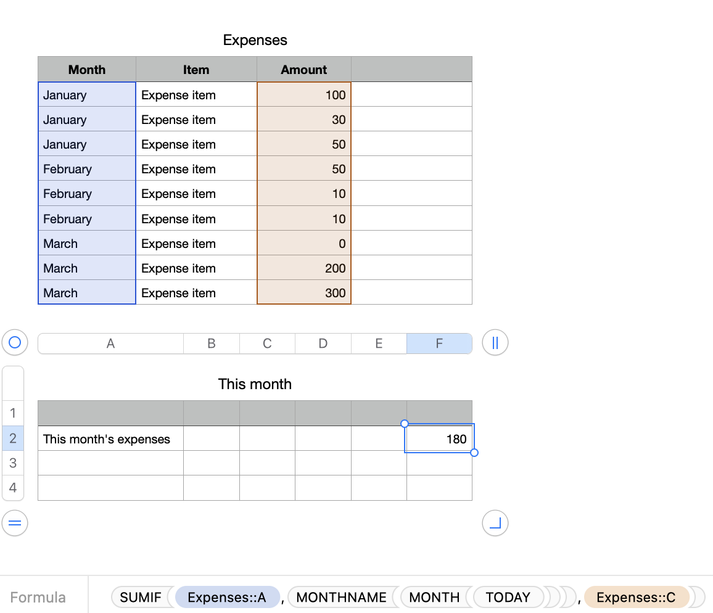The height and width of the screenshot is (613, 713).
Task: Select the Expenses::A range token
Action: click(228, 597)
